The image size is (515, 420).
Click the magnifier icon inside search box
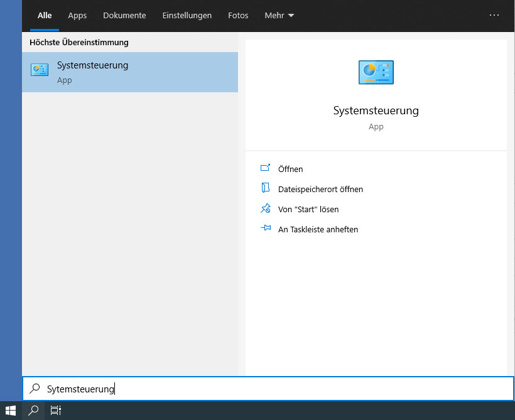[x=35, y=389]
